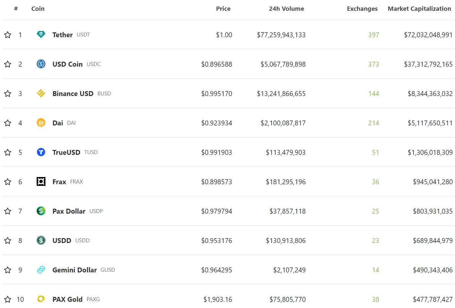Toggle the favorite star for Dai
The height and width of the screenshot is (308, 455).
[x=7, y=123]
